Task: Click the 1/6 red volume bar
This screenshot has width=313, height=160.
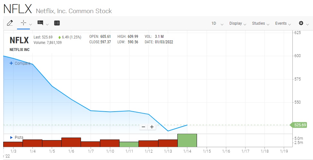Action: [x=71, y=142]
